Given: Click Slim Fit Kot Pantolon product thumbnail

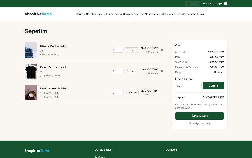Looking at the screenshot, I should pyautogui.click(x=31, y=50).
